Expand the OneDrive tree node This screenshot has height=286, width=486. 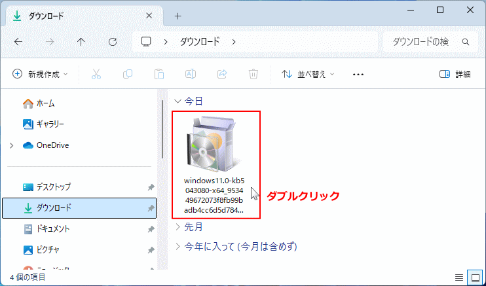point(12,145)
